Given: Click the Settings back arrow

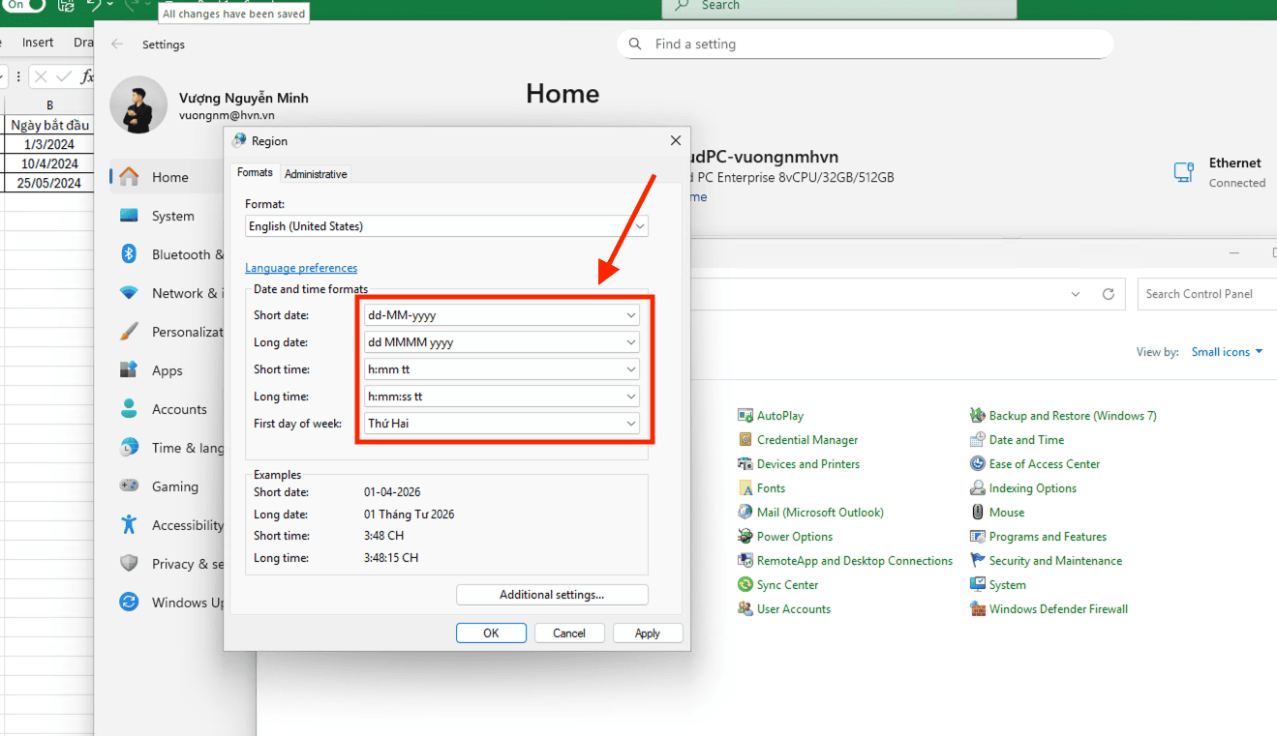Looking at the screenshot, I should [117, 44].
